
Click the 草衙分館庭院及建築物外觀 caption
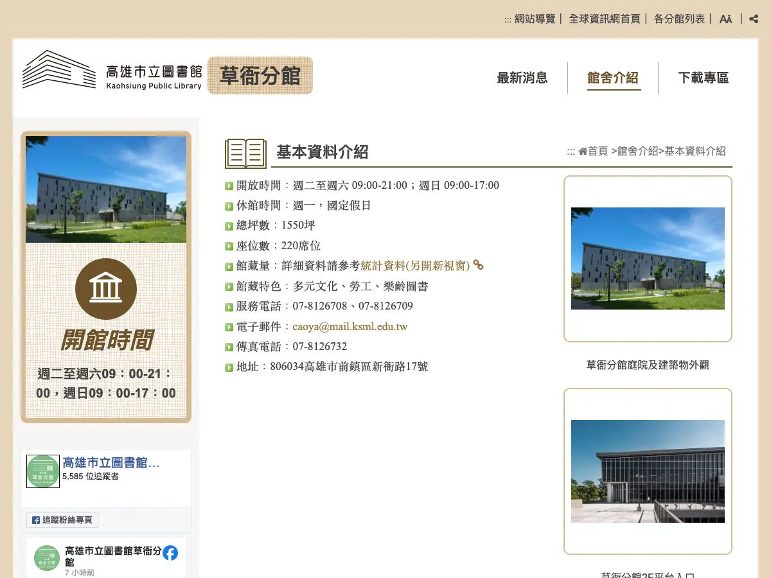(648, 365)
